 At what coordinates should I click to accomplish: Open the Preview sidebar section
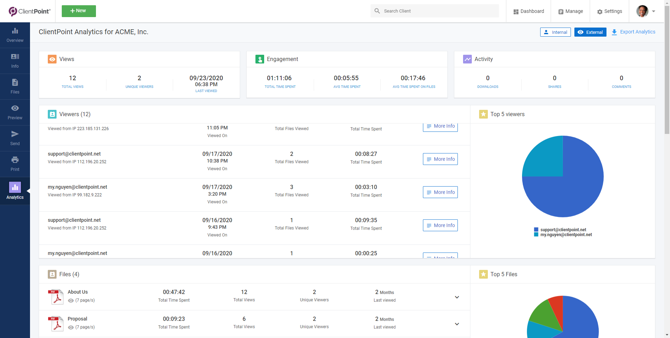point(15,113)
